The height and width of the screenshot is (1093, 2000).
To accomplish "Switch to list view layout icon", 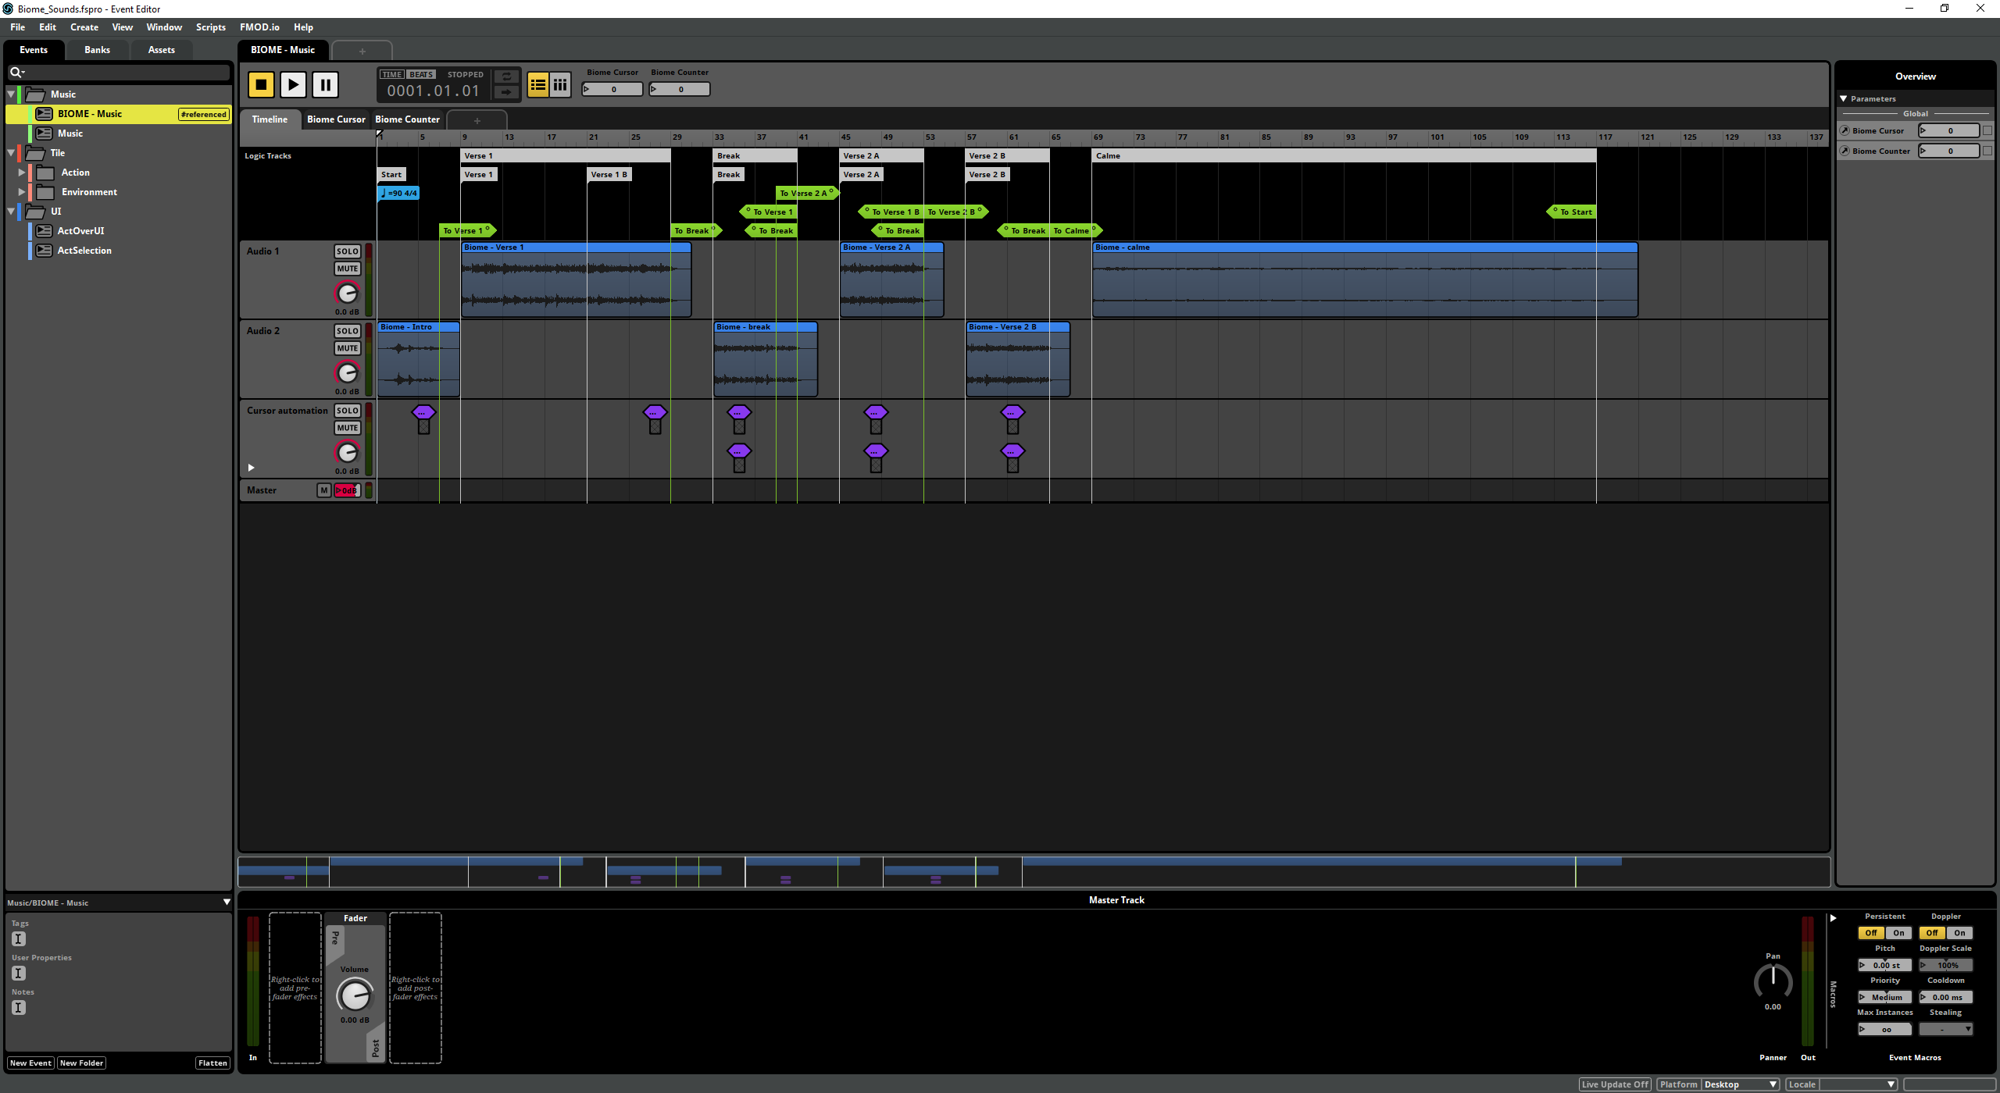I will 537,84.
